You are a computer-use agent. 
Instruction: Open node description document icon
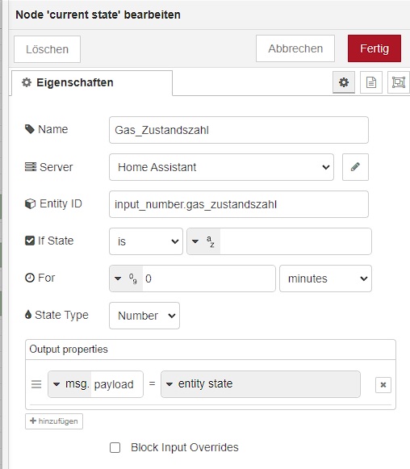point(370,82)
